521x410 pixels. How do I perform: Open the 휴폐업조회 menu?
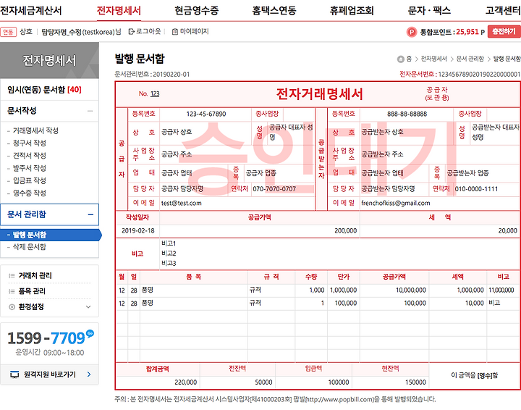point(352,11)
